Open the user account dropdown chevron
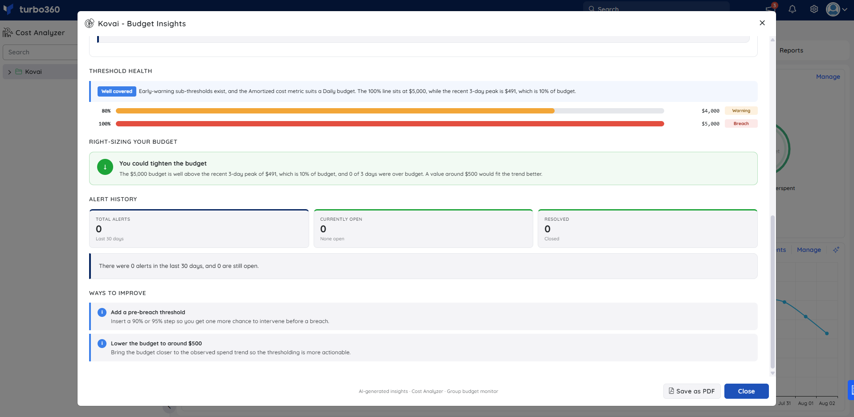The height and width of the screenshot is (417, 854). click(x=845, y=9)
